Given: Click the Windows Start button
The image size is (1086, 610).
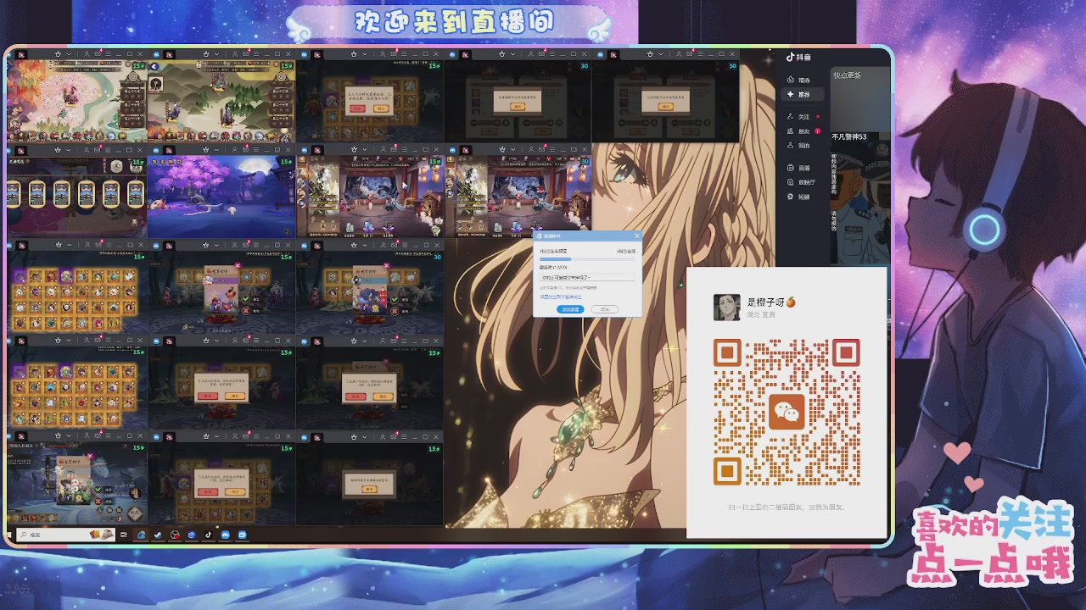Looking at the screenshot, I should coord(8,535).
